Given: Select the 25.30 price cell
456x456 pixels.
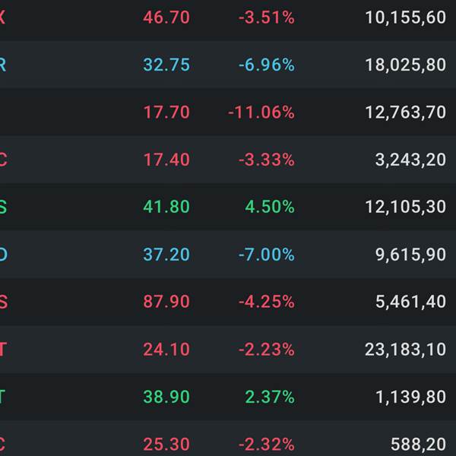Looking at the screenshot, I should (x=166, y=444).
